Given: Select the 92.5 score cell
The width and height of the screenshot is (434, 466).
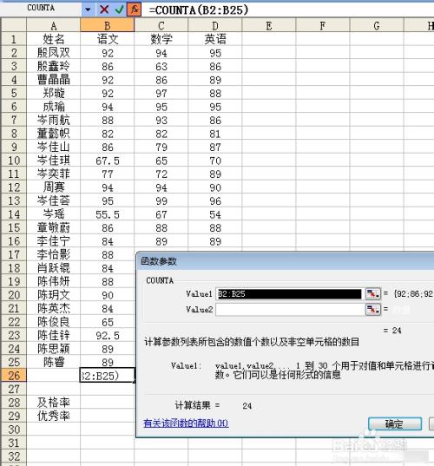Looking at the screenshot, I should pyautogui.click(x=108, y=336).
